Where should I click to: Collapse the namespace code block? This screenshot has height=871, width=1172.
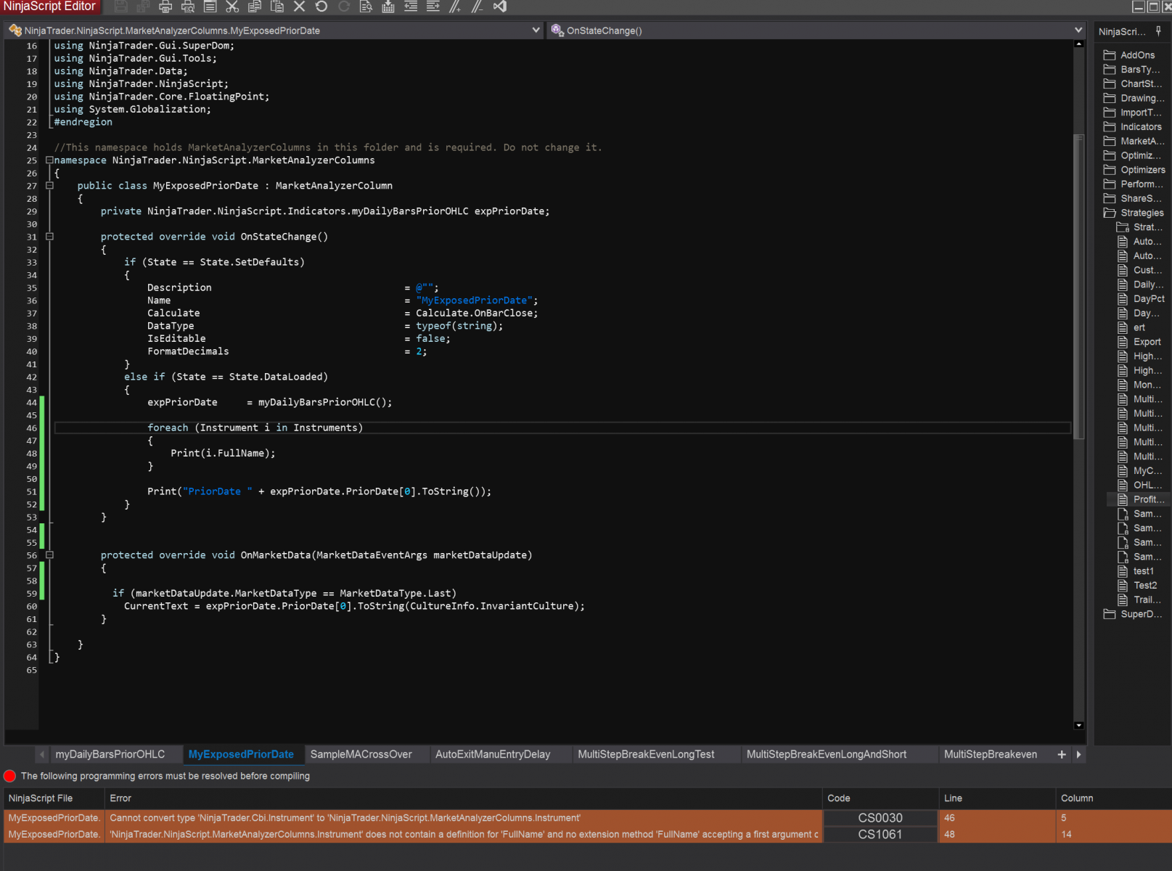pos(49,160)
